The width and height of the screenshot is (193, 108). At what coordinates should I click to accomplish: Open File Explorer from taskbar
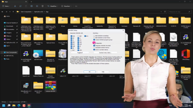pos(14,106)
